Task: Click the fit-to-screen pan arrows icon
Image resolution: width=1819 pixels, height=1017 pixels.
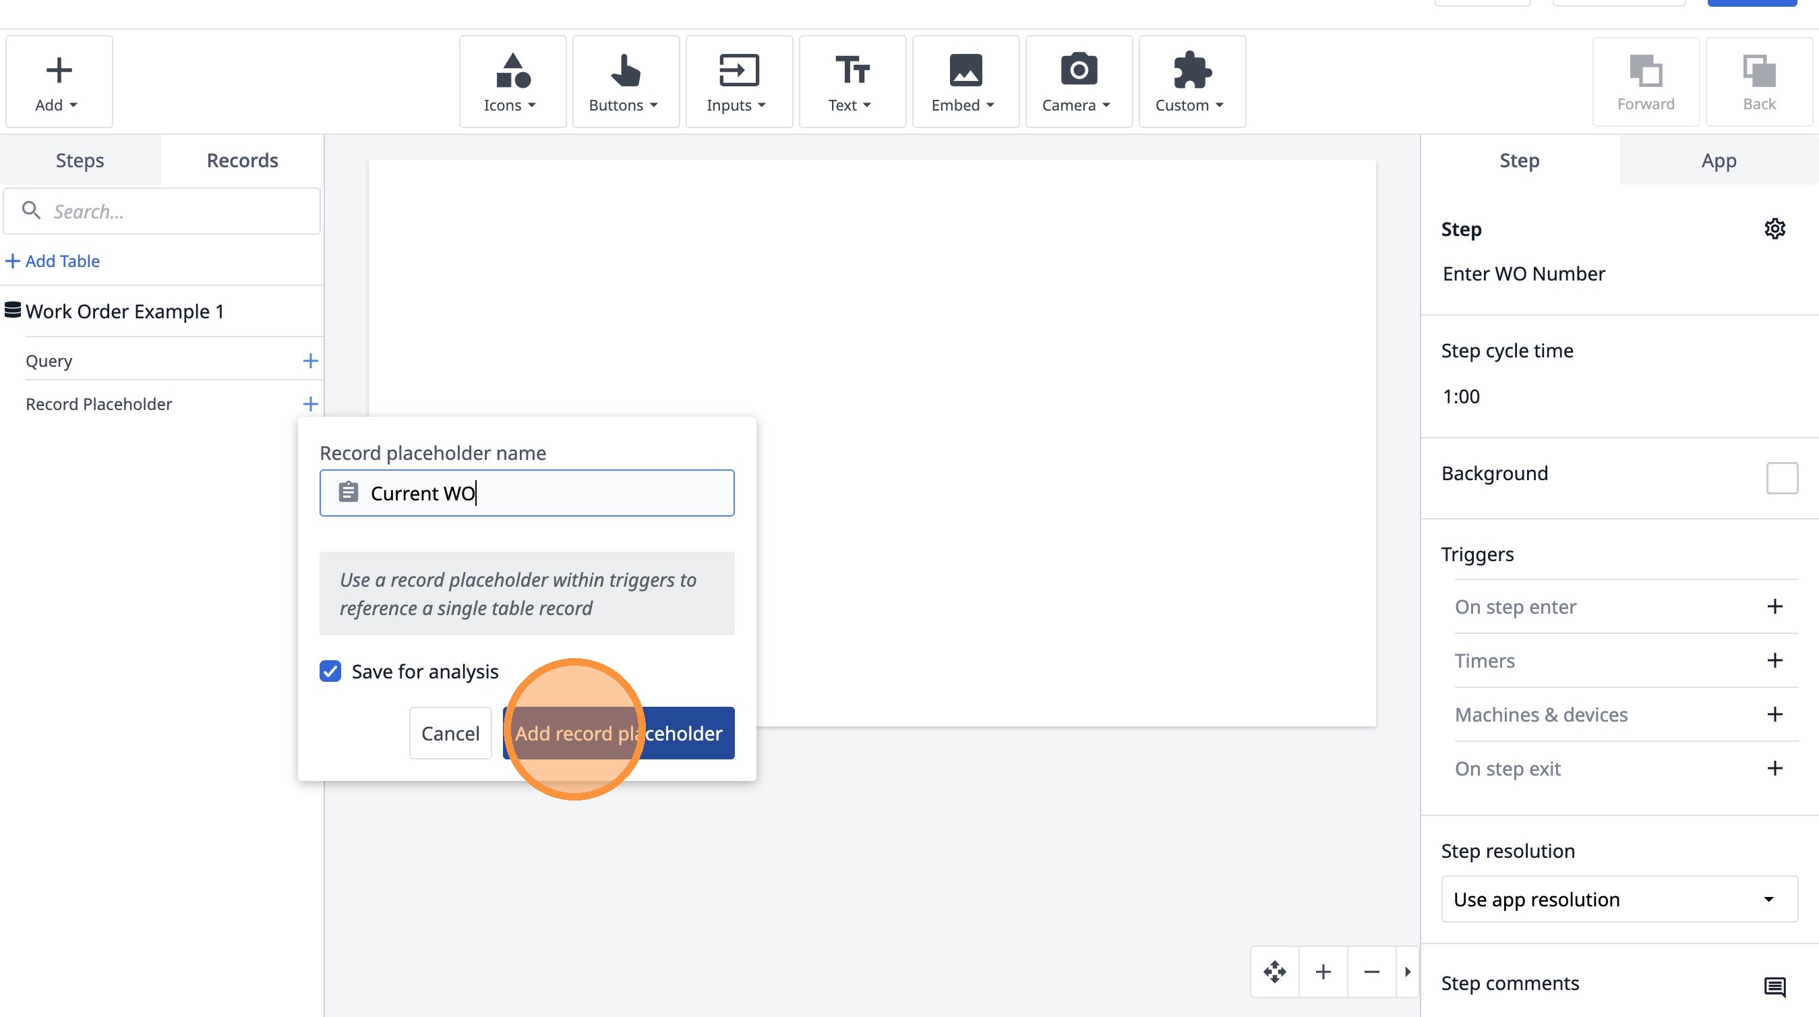Action: [1274, 972]
